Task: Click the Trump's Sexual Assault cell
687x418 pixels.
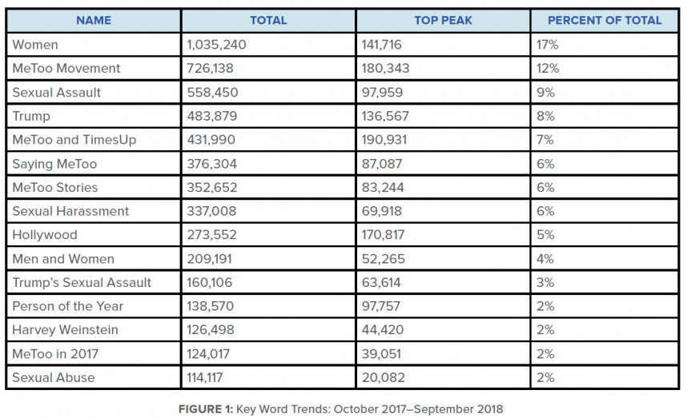Action: click(x=82, y=282)
